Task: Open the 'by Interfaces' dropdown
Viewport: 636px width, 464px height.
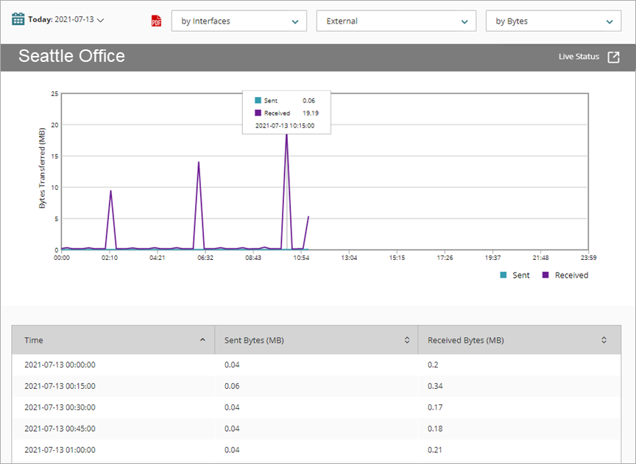Action: pos(239,21)
